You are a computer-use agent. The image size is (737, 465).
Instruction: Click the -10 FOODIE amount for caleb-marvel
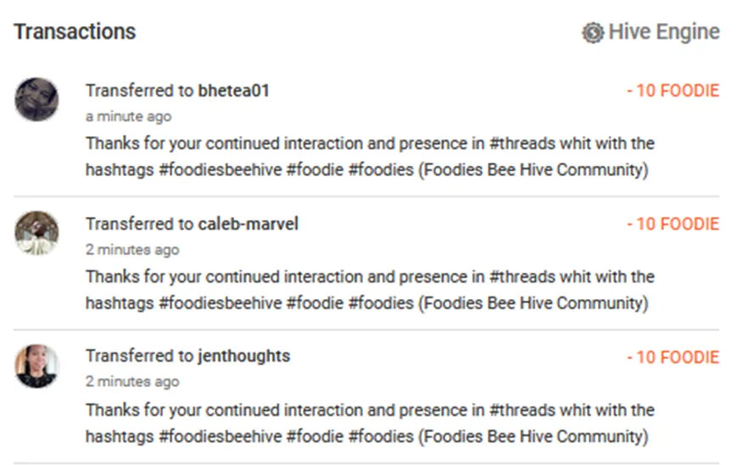tap(673, 224)
